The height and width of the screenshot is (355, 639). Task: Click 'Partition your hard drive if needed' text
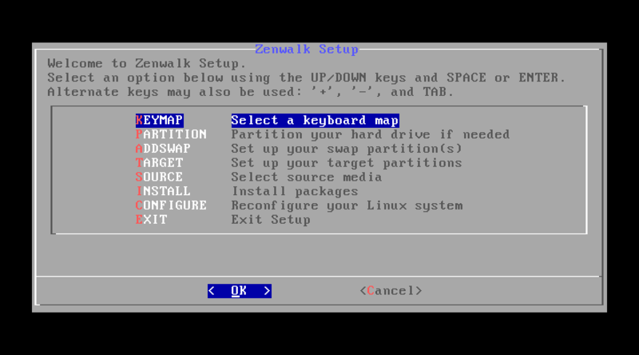point(371,134)
